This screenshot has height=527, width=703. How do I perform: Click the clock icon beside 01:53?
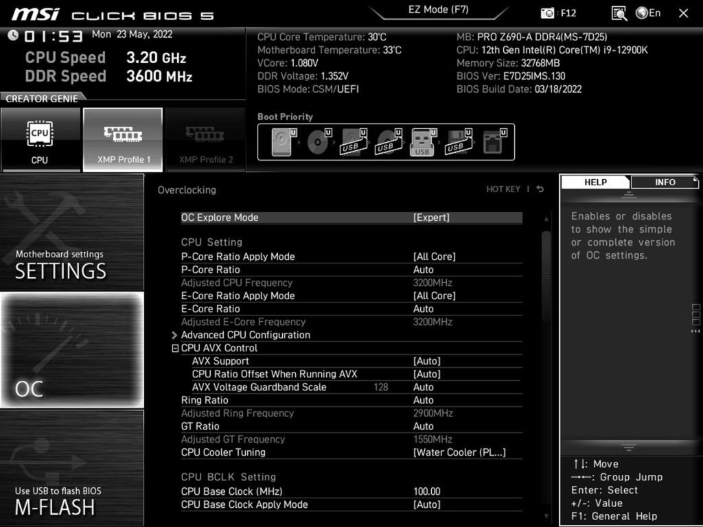coord(13,35)
